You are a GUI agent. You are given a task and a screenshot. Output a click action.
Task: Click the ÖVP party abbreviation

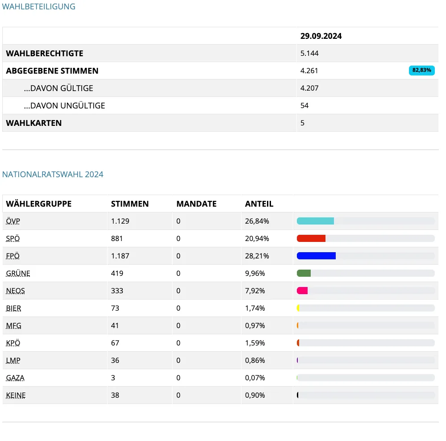pos(13,221)
